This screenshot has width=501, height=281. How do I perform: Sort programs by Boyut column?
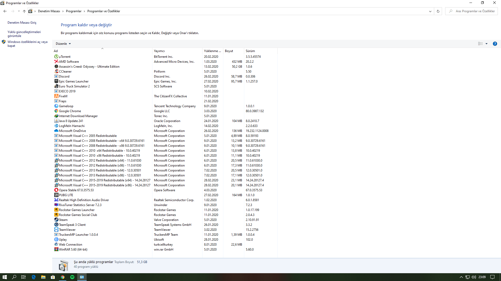[229, 51]
